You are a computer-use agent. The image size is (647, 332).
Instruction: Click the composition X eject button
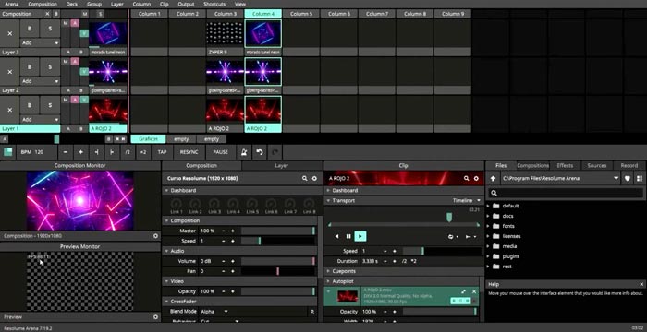pyautogui.click(x=47, y=14)
